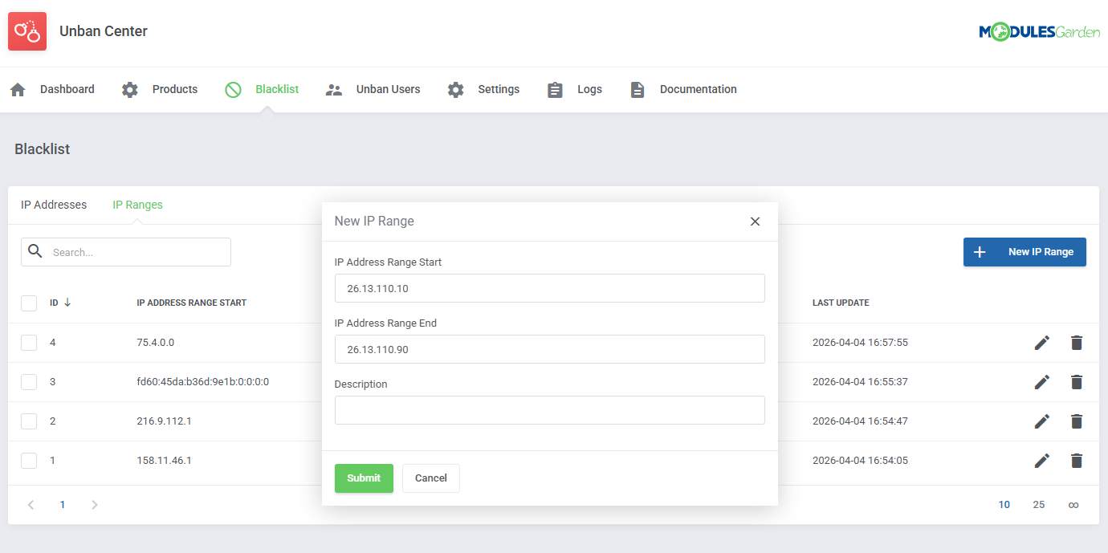Edit entry 75.4.0.0 with pencil icon
Viewport: 1108px width, 553px height.
1041,342
